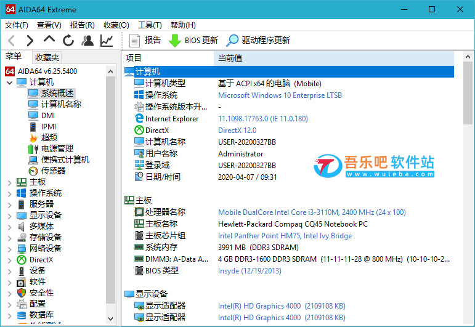Open the 文件(F) menu
Viewport: 475px width, 327px height.
pos(17,25)
